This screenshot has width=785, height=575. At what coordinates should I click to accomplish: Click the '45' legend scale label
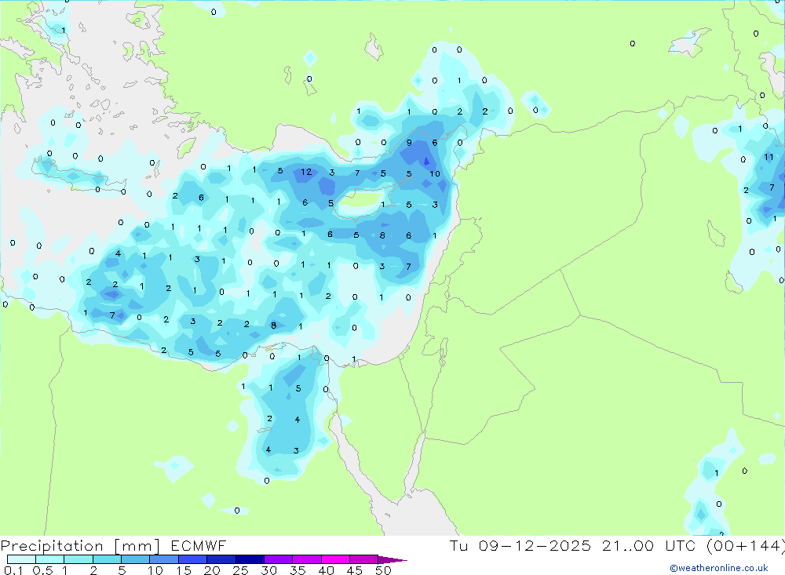tap(355, 570)
